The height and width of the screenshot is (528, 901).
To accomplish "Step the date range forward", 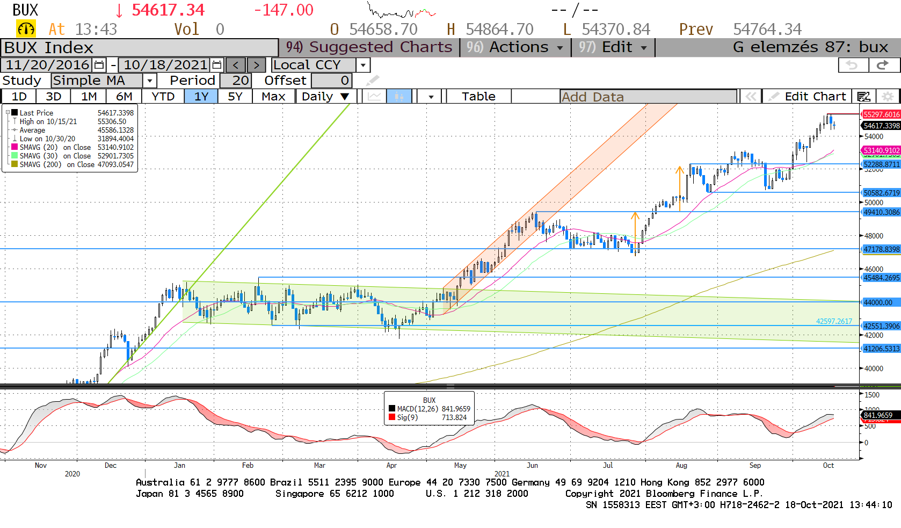I will coord(256,65).
